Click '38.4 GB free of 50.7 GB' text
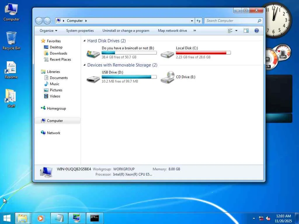This screenshot has height=224, width=299. point(119,57)
